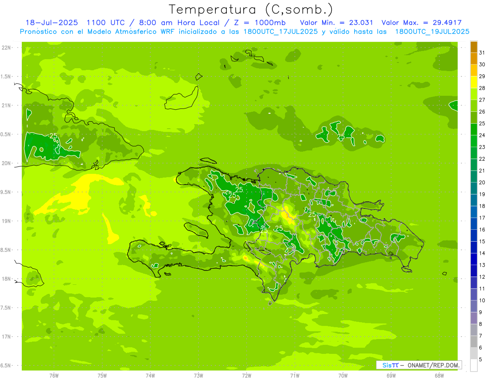Click the '12' colorbar label
The image size is (493, 381).
[482, 277]
